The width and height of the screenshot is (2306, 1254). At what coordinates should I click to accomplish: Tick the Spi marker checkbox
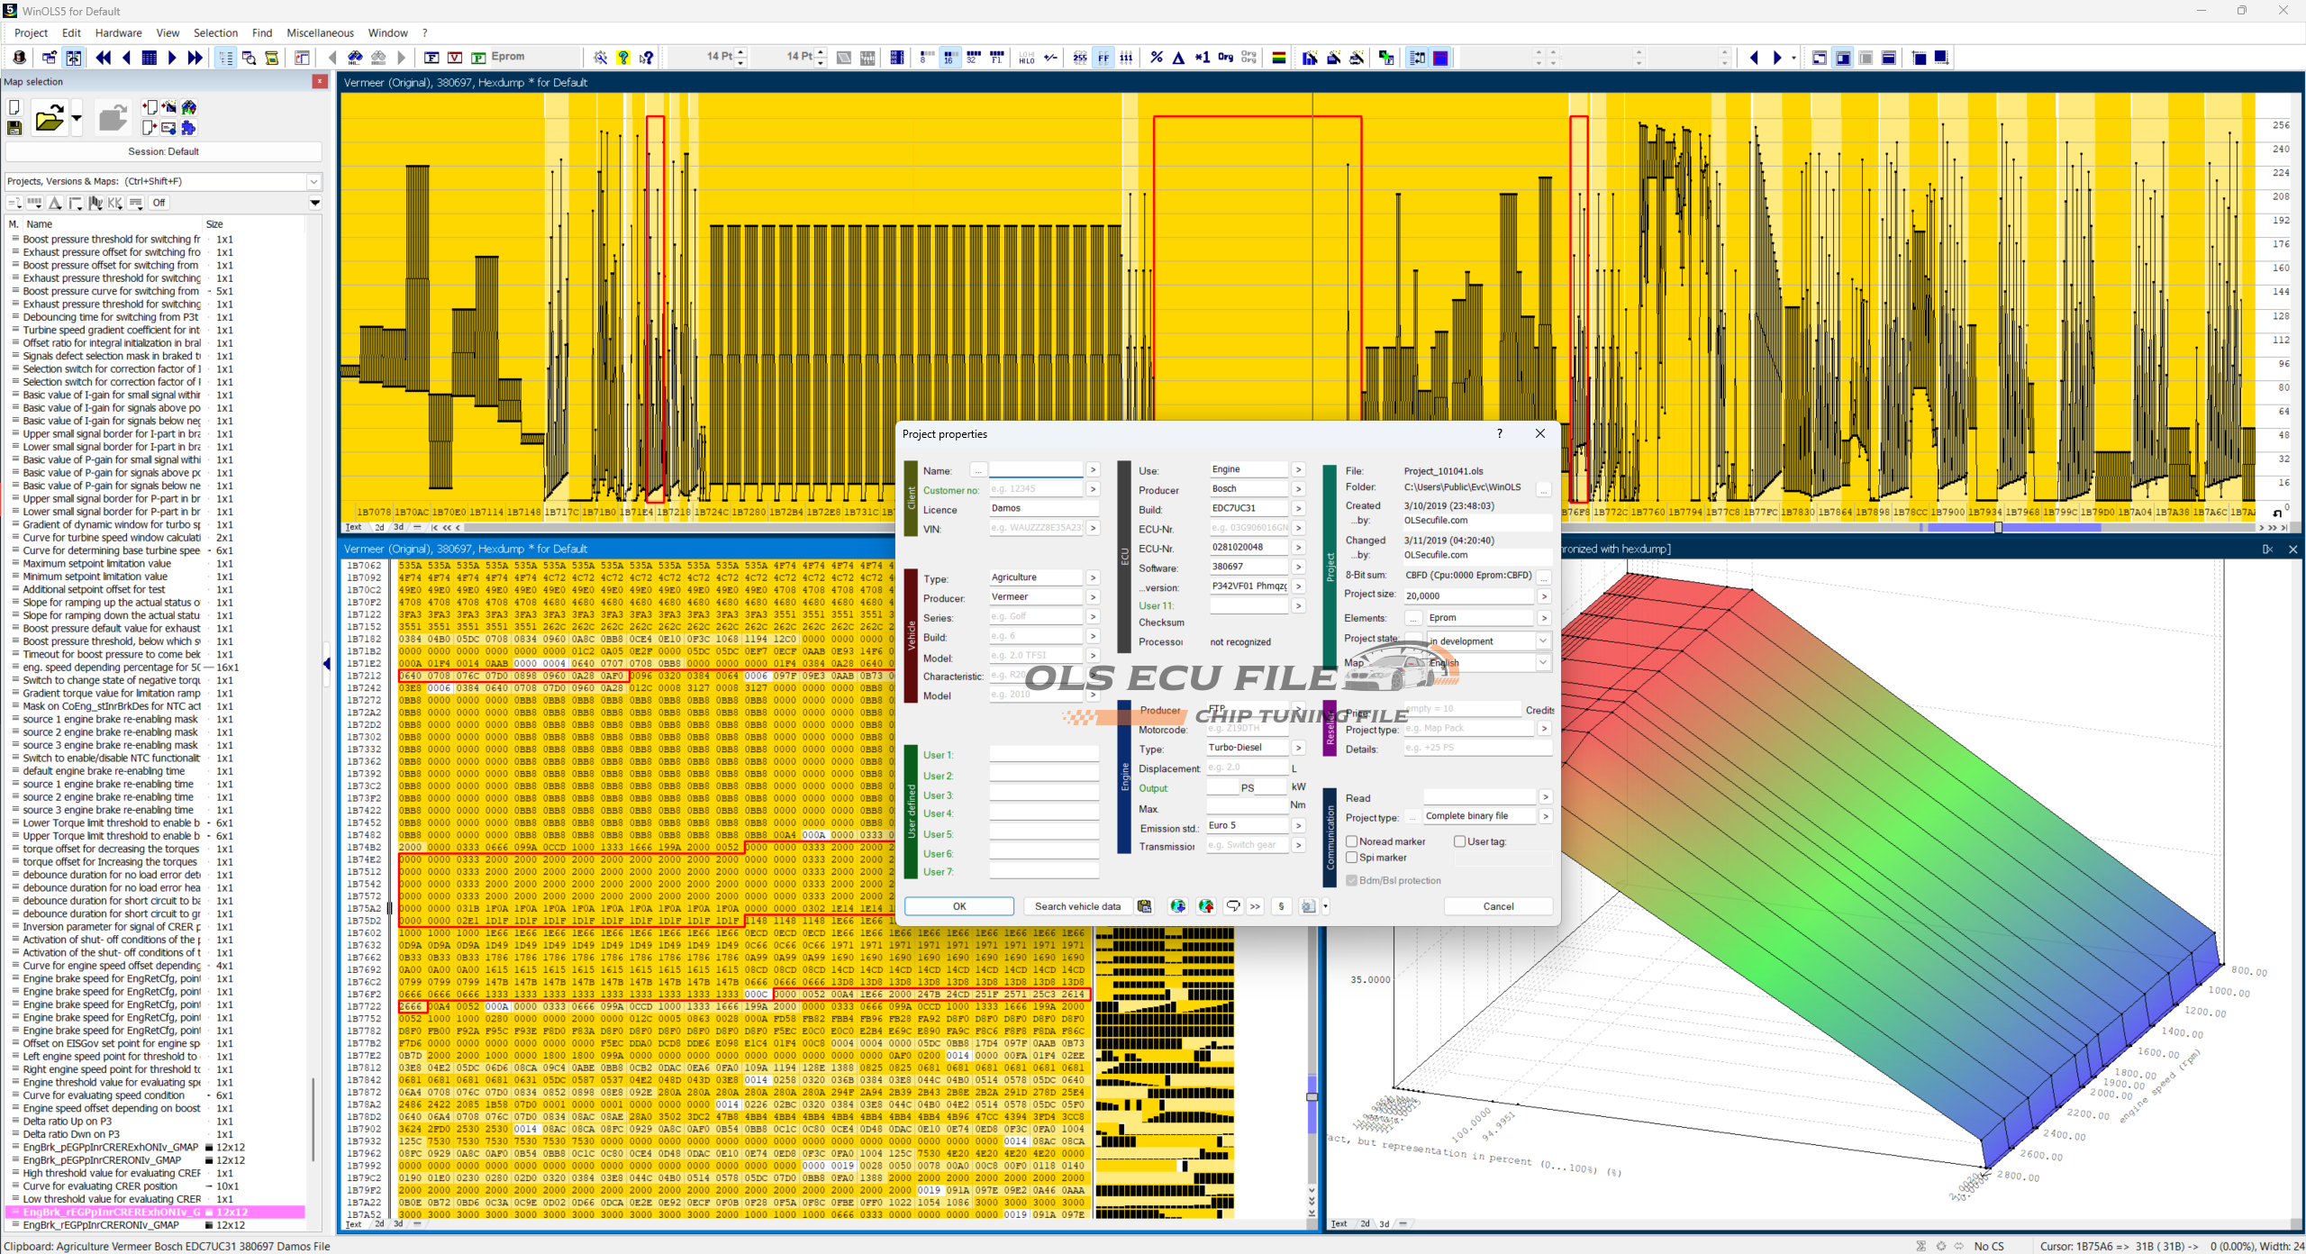[1352, 858]
